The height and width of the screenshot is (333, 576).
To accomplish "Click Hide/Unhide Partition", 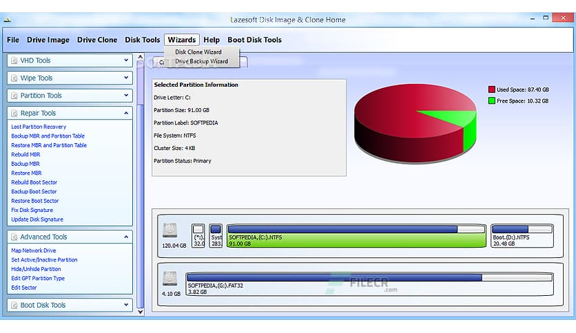I will (x=36, y=269).
